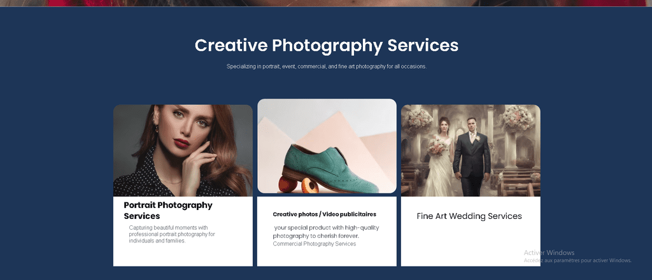Open the bride and groom wedding image
This screenshot has width=652, height=280.
[x=471, y=150]
